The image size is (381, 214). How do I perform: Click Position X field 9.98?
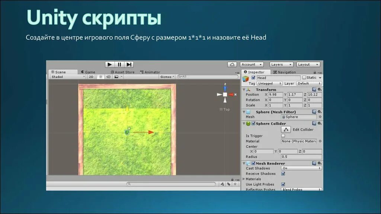coord(276,95)
